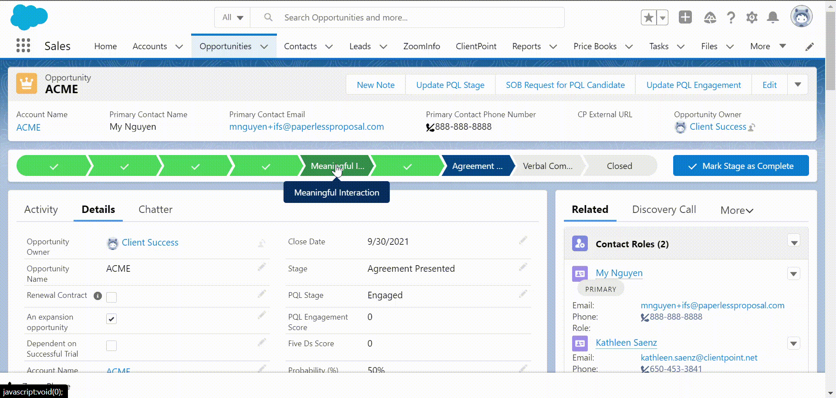Expand the Leads tab chevron
The width and height of the screenshot is (836, 398).
383,47
